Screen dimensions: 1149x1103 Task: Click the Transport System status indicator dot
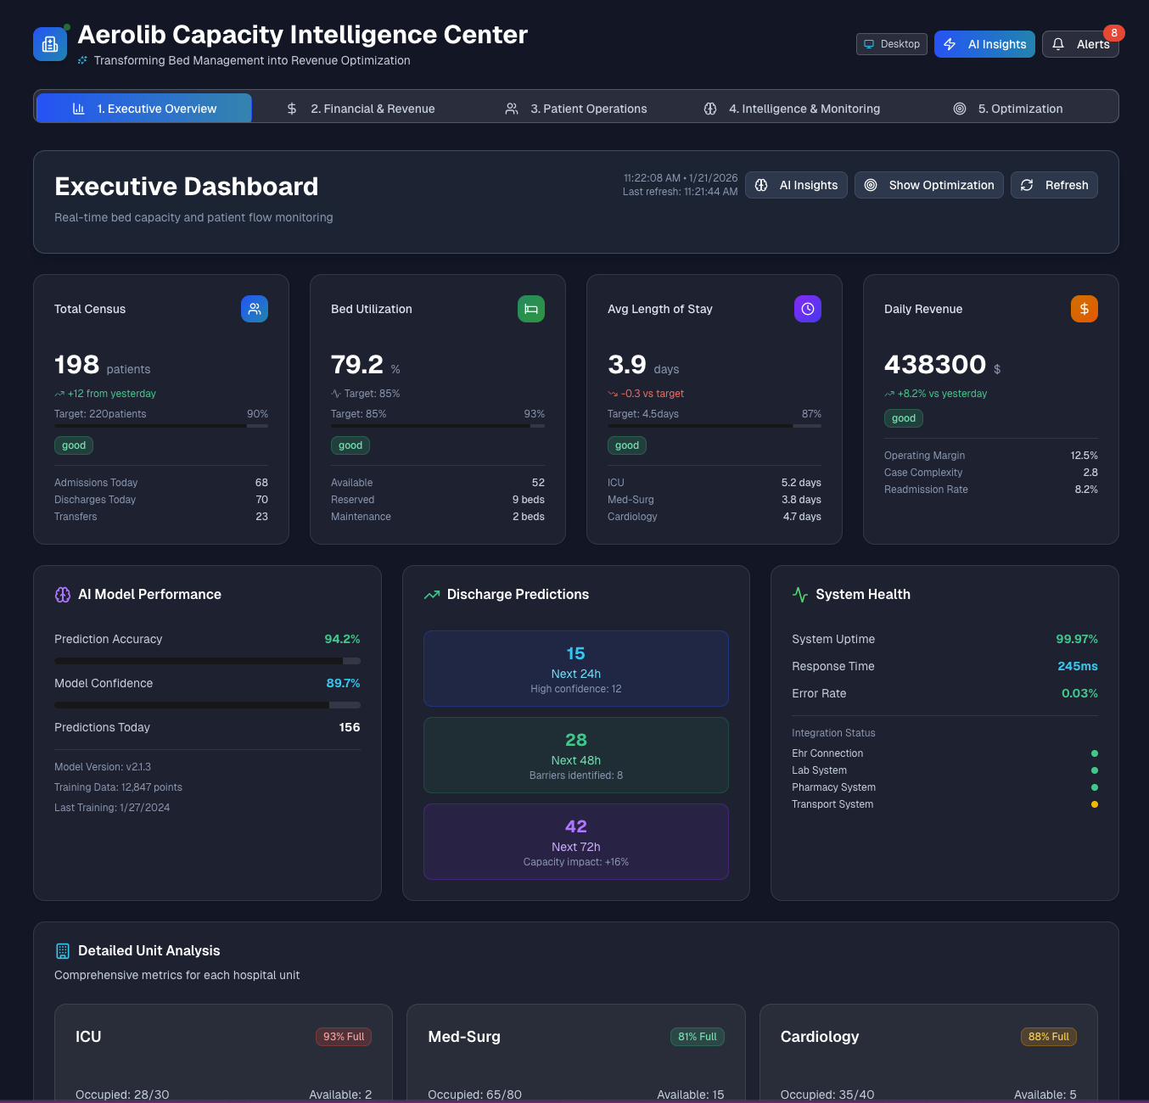tap(1095, 803)
